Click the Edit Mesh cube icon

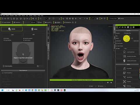pyautogui.click(x=125, y=73)
